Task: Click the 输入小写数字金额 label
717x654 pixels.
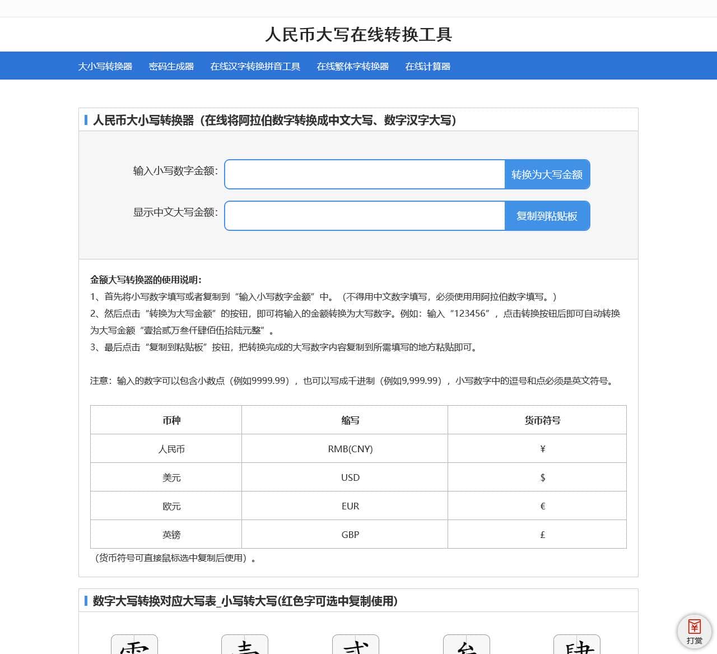Action: (x=175, y=171)
